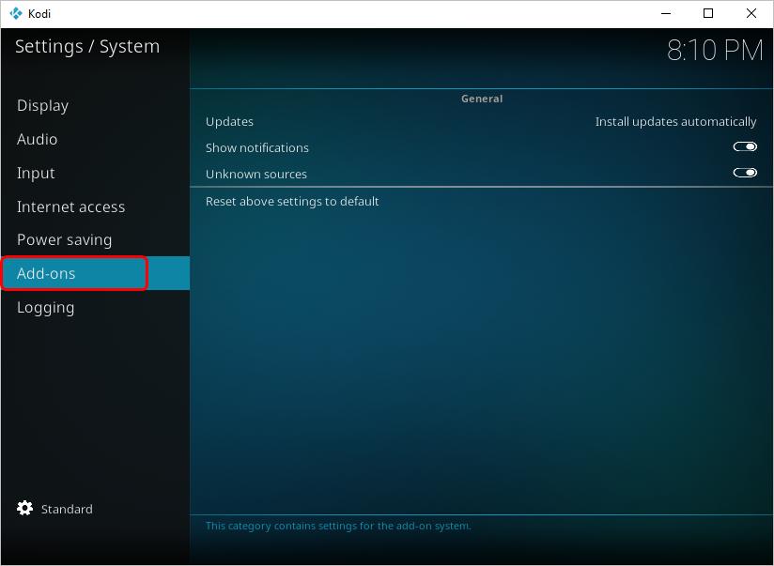Click Reset above settings to default
774x566 pixels.
(x=292, y=201)
